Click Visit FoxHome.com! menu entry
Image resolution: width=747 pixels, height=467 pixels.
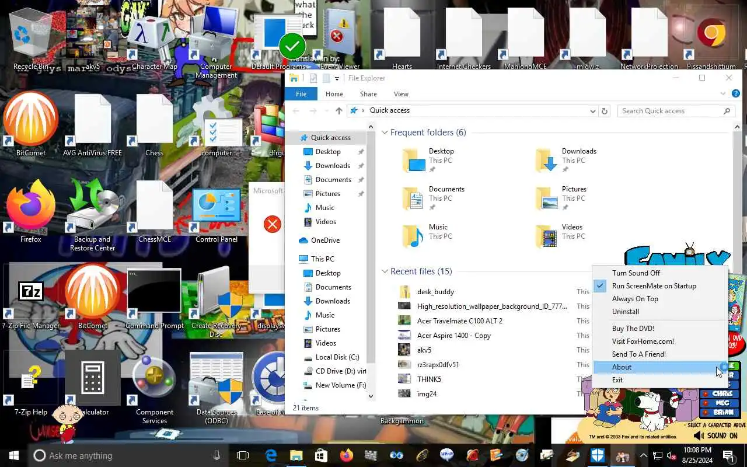(x=660, y=341)
